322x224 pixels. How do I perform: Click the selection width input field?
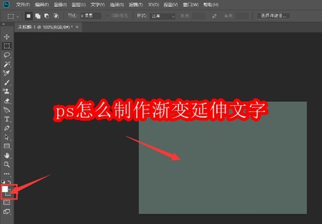pyautogui.click(x=198, y=16)
